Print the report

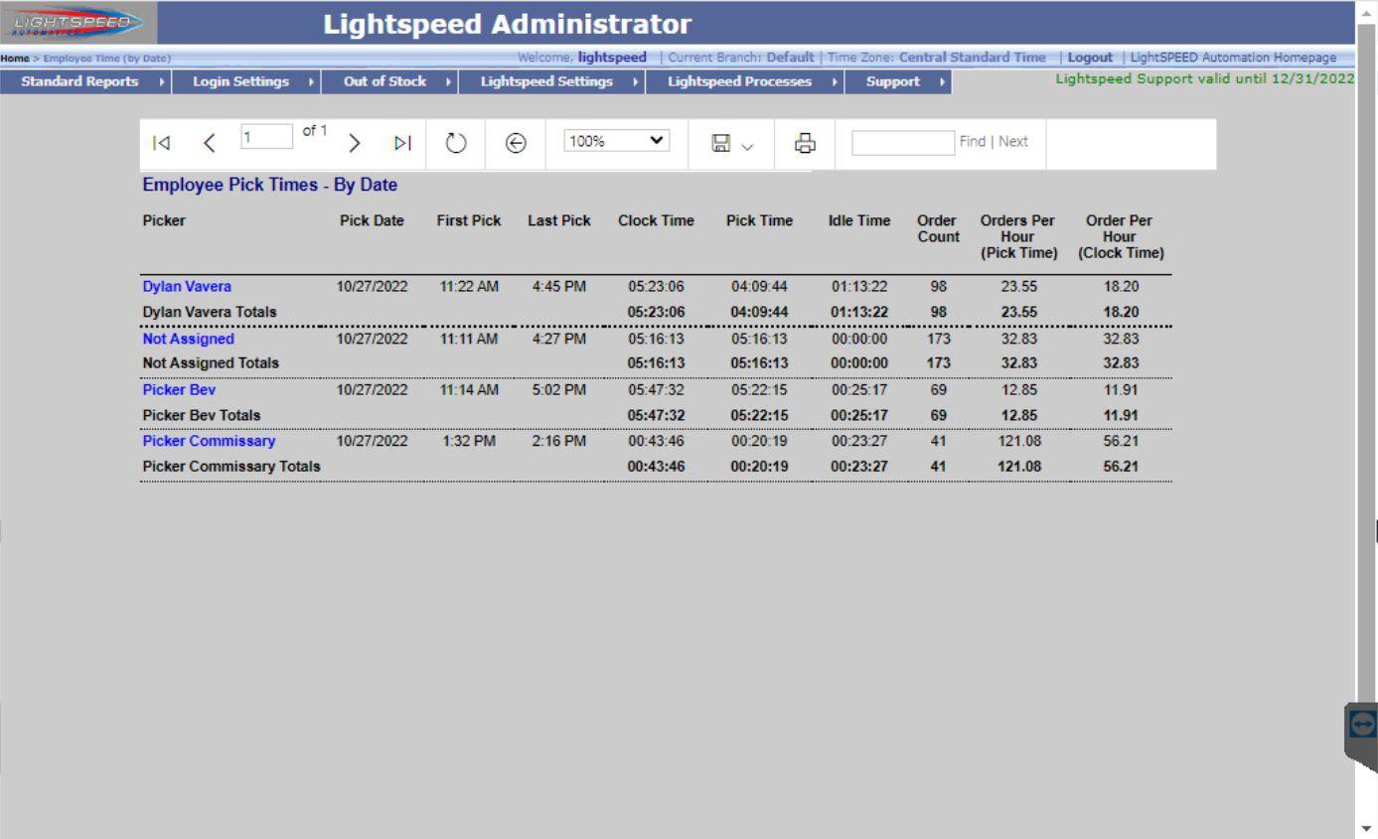(806, 143)
